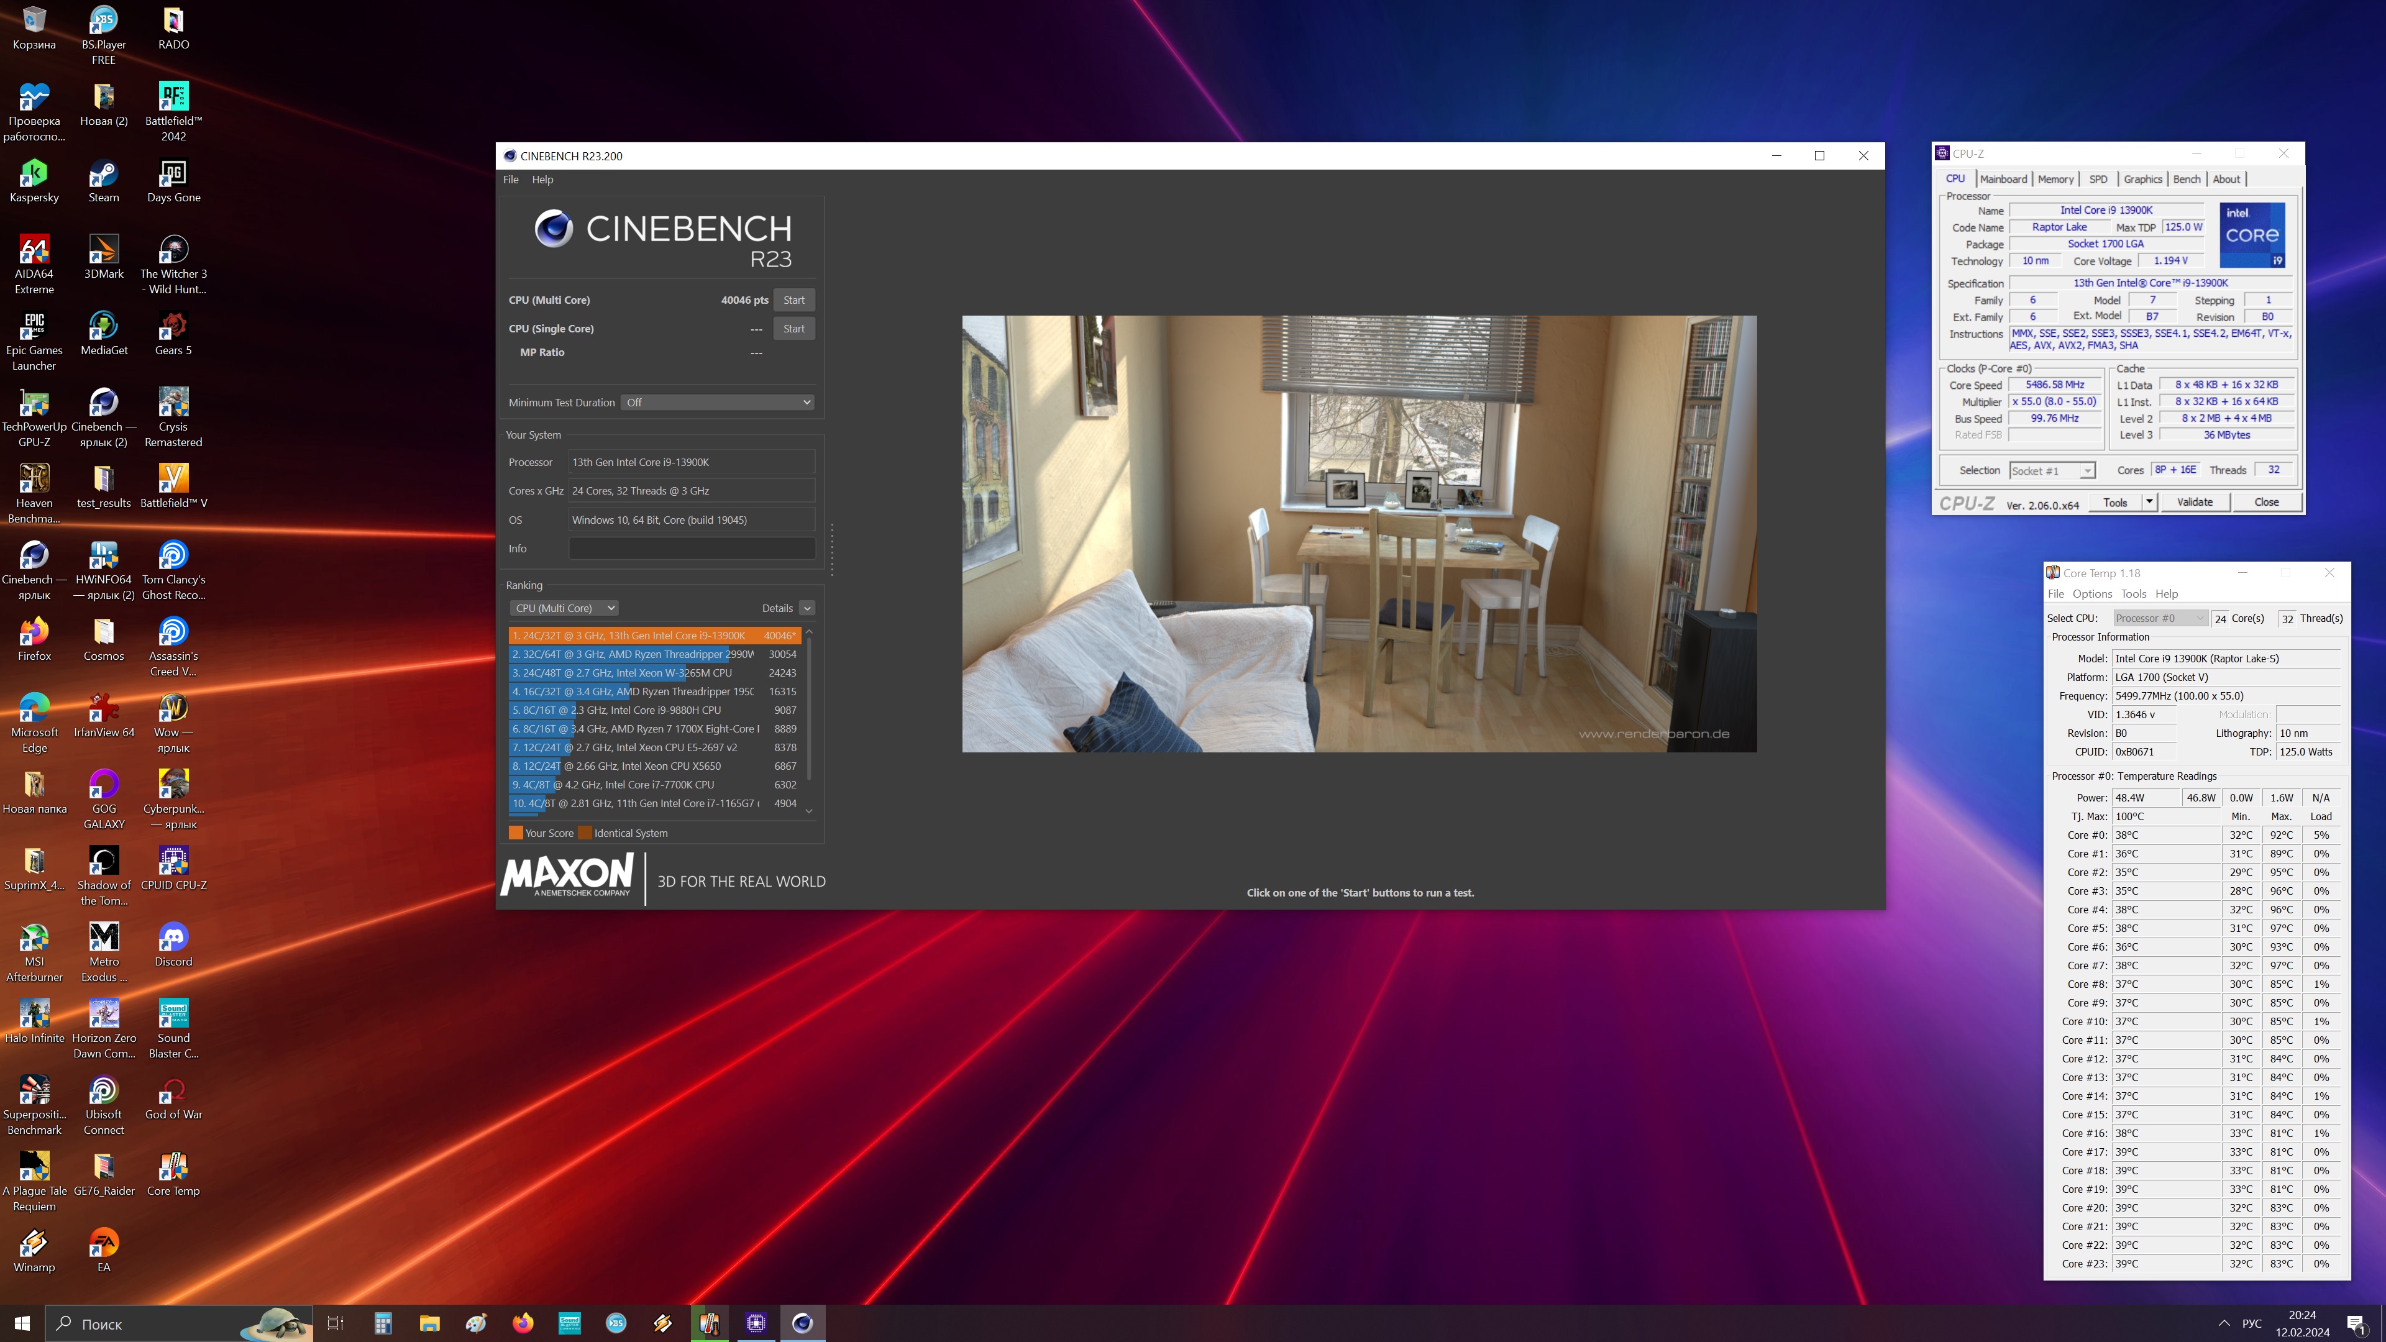Open Firefox from the taskbar

[523, 1323]
